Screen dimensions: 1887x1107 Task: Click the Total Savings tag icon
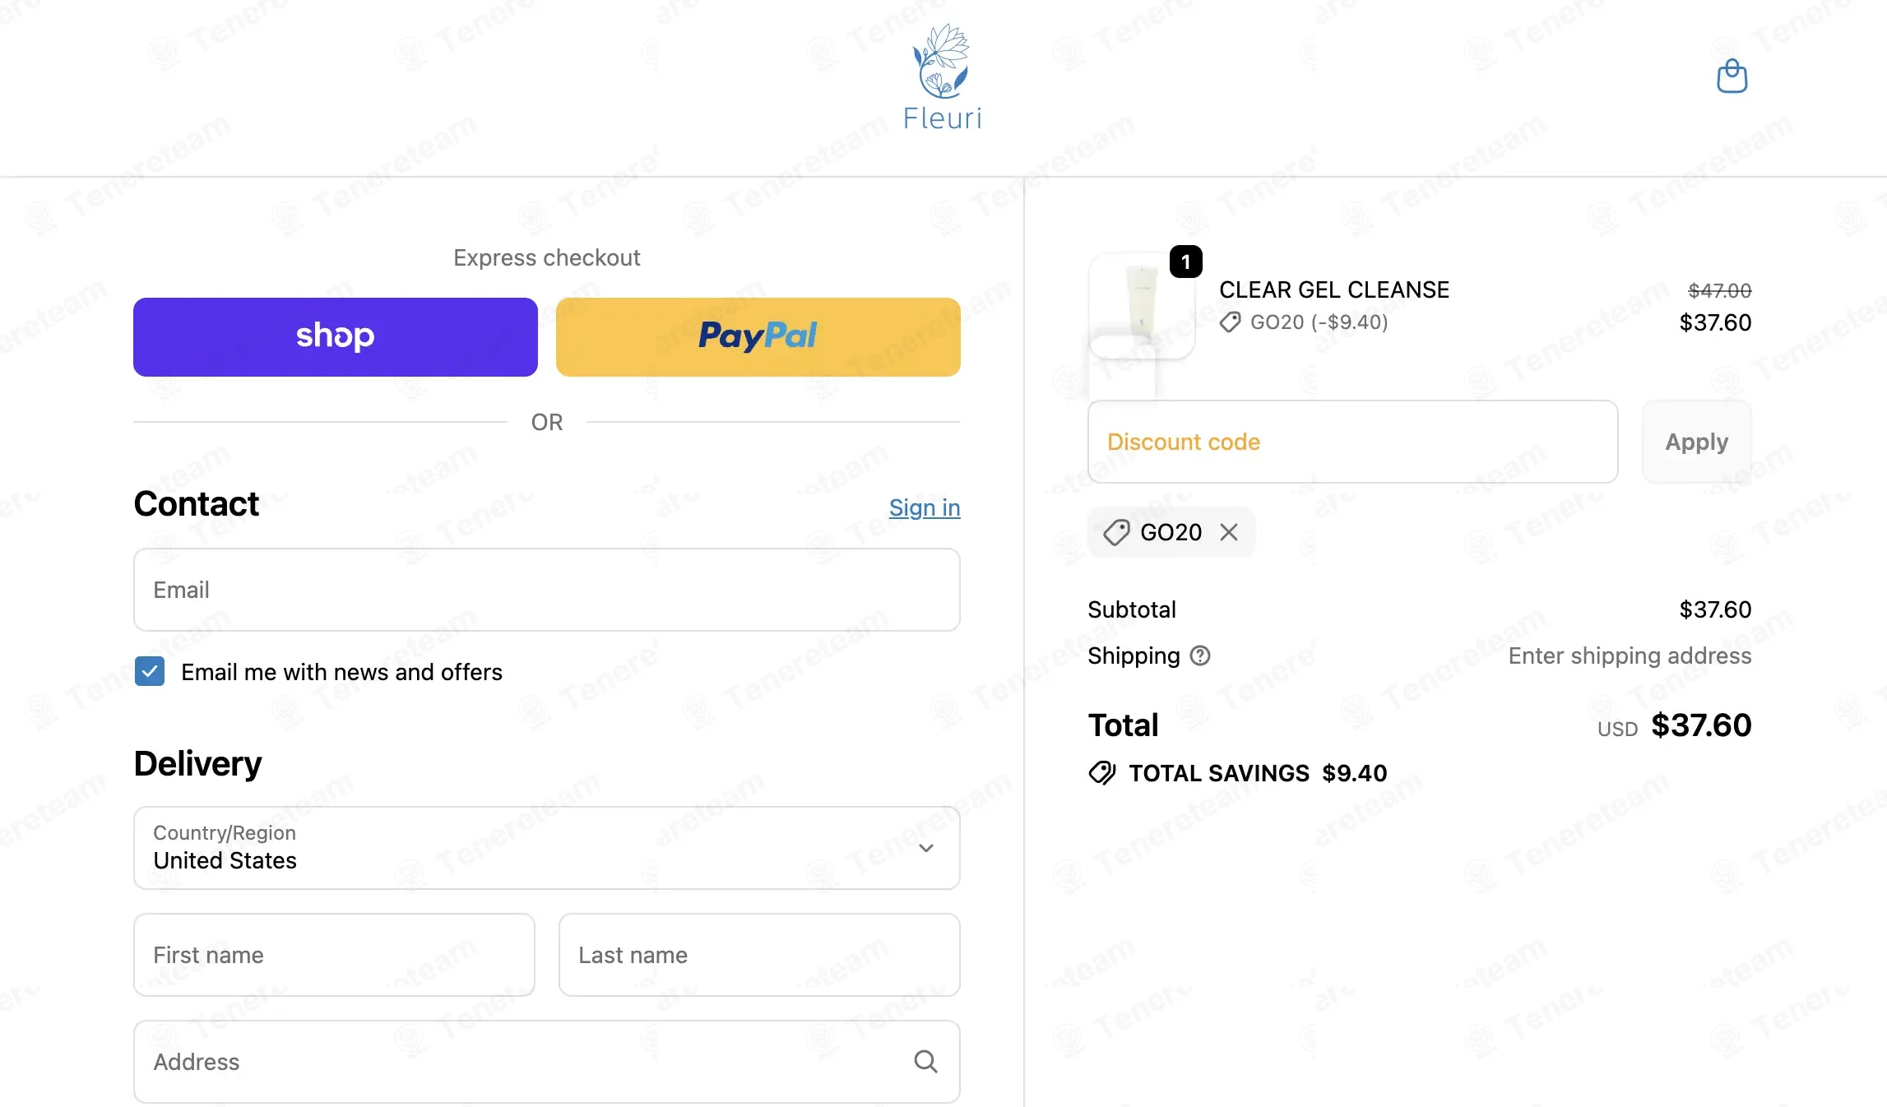point(1102,773)
